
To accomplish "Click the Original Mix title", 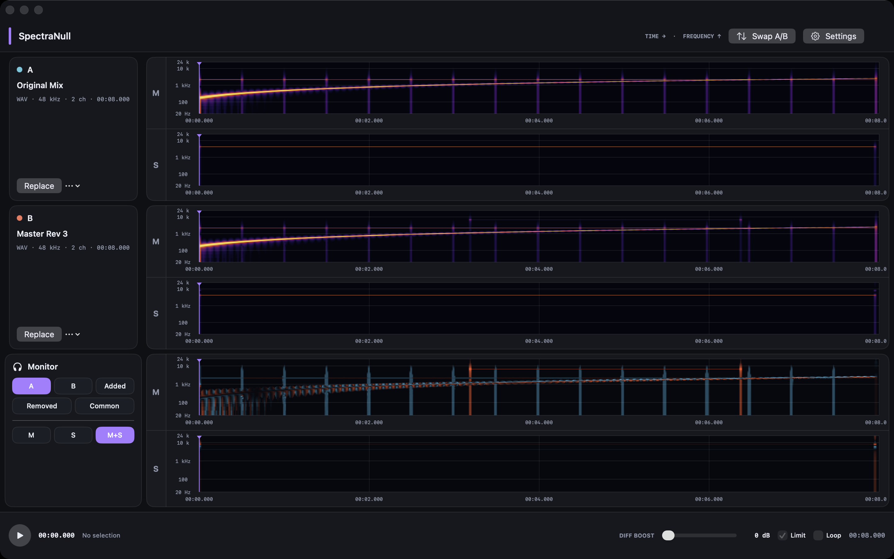I will click(x=40, y=85).
